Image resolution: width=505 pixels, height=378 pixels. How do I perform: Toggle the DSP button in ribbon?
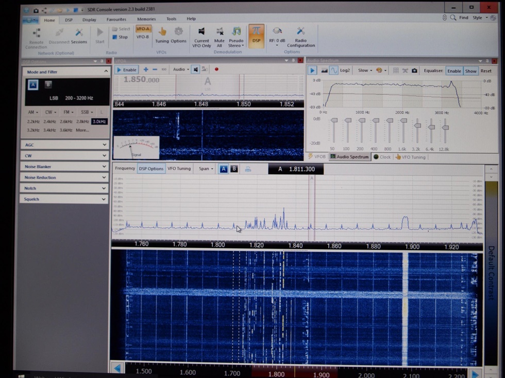click(256, 36)
